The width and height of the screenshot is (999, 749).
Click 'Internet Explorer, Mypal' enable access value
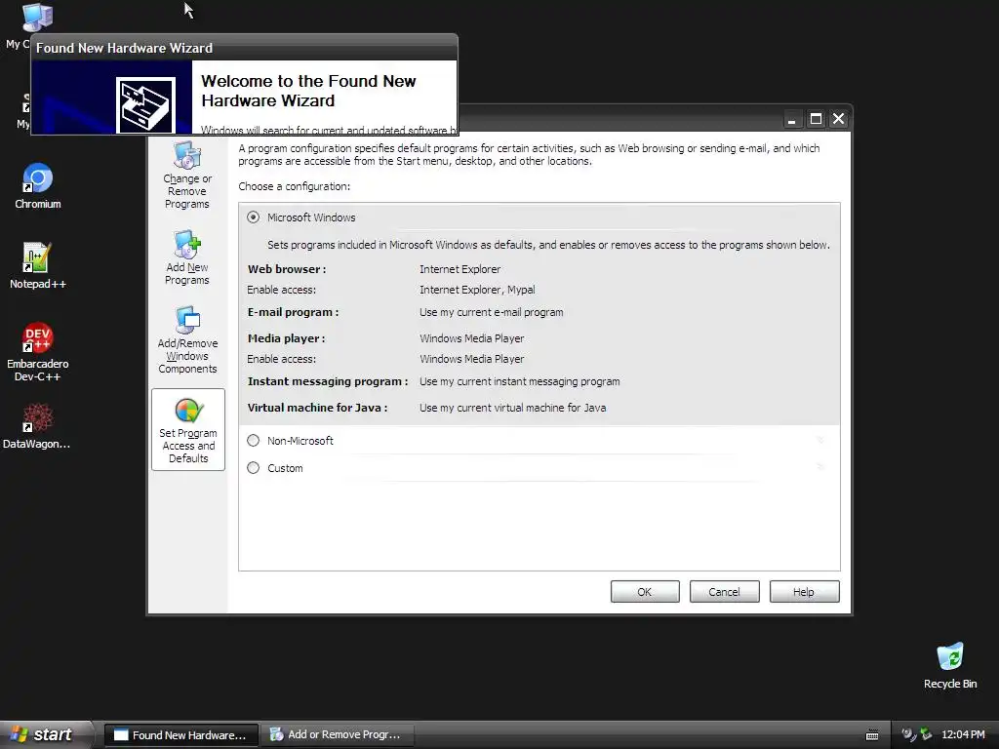coord(477,289)
